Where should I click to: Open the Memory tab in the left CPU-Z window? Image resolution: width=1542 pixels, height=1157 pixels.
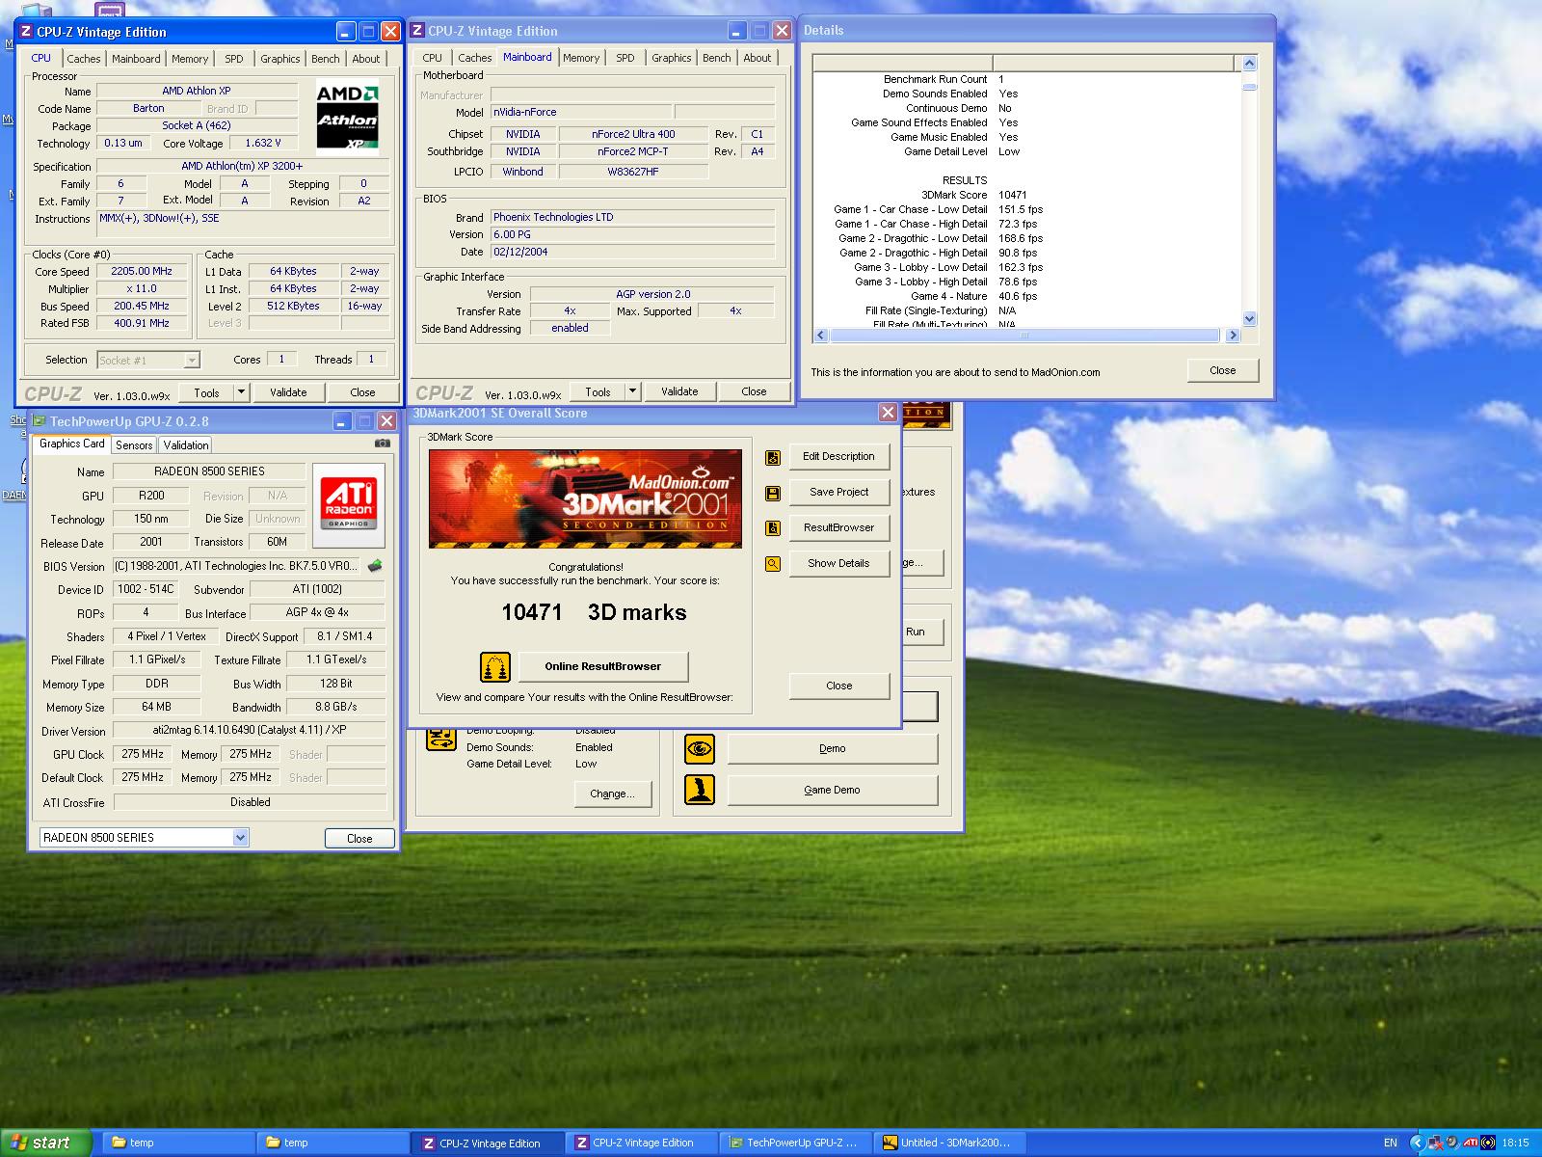189,59
